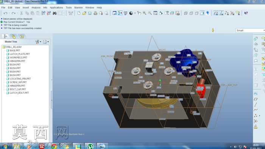
Task: Click the Zoom In magnifier icon
Action: click(145, 13)
